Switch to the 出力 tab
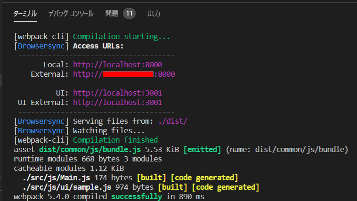This screenshot has height=201, width=357. point(154,14)
